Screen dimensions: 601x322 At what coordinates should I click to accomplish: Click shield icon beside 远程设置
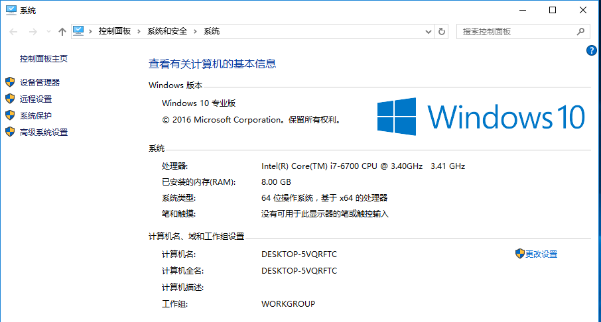(x=10, y=99)
